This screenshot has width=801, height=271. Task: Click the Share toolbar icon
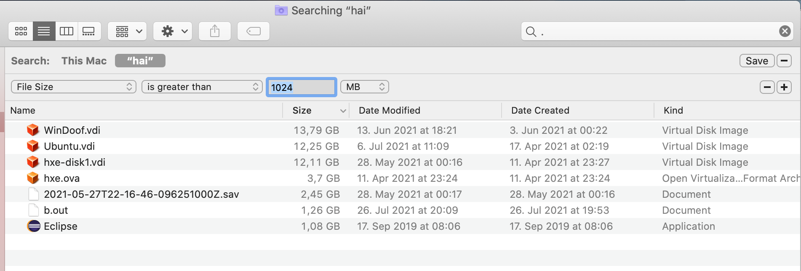click(215, 31)
